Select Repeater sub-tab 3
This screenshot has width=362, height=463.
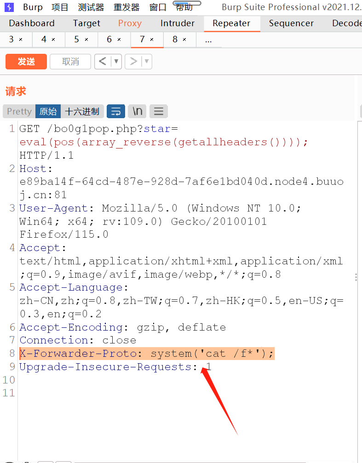[11, 39]
